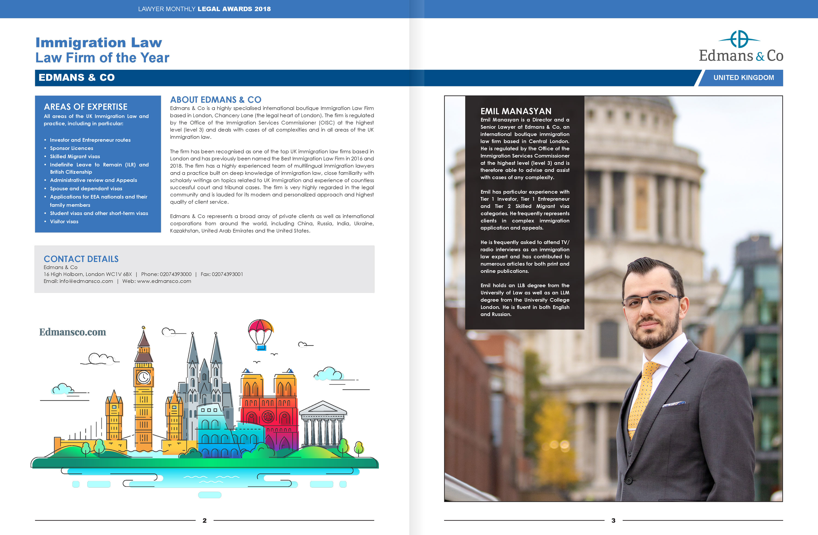Select 'Investor and Entrepreneur routes' bullet
The height and width of the screenshot is (535, 818).
coord(91,140)
